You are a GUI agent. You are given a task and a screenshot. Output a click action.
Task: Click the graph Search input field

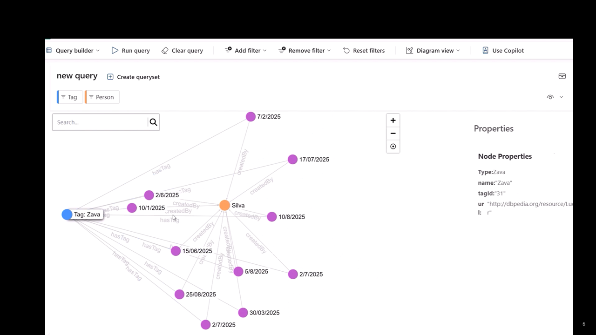point(100,122)
